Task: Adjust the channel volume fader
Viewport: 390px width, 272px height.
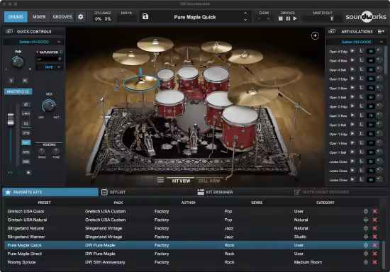Action: coord(11,120)
